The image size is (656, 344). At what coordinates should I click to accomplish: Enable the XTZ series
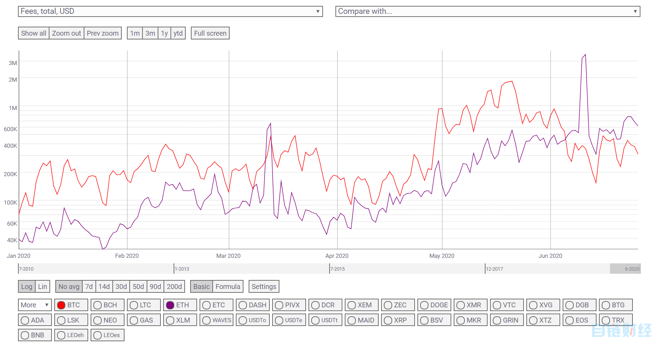(543, 320)
